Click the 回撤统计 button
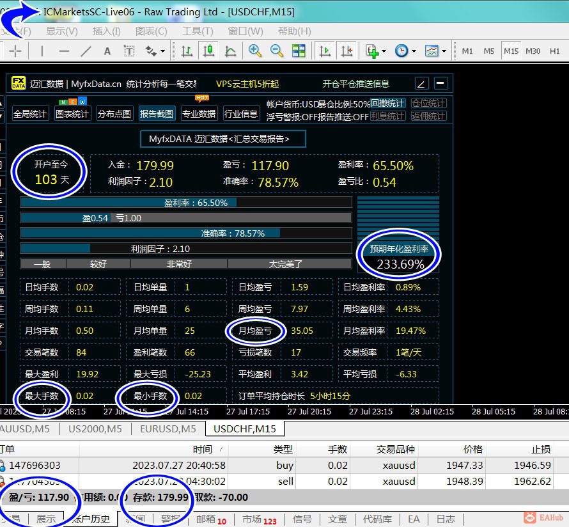This screenshot has height=527, width=569. [387, 103]
